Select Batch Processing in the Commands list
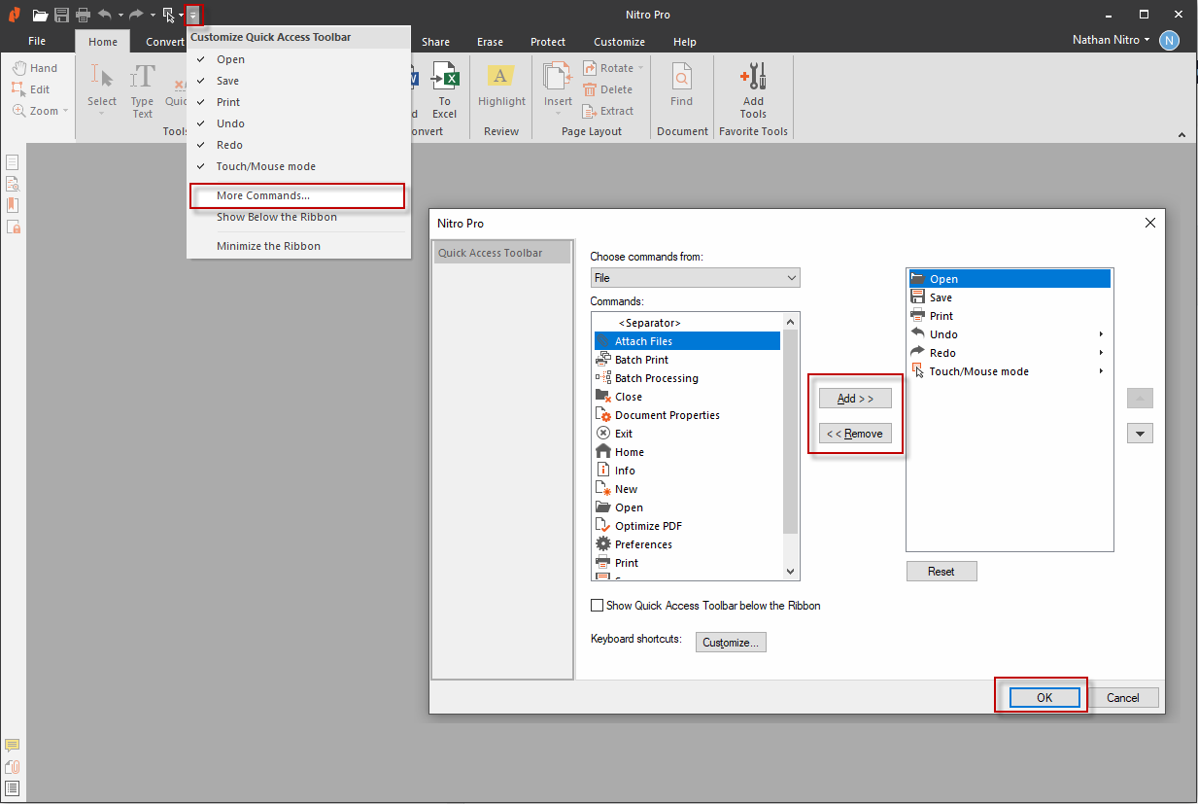Screen dimensions: 1198x804 click(x=656, y=378)
